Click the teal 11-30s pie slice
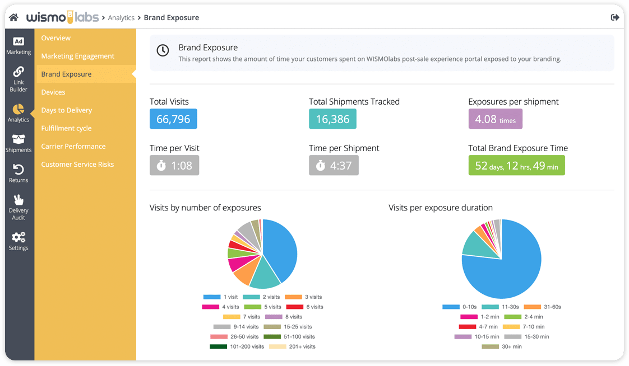This screenshot has width=629, height=366. [479, 246]
